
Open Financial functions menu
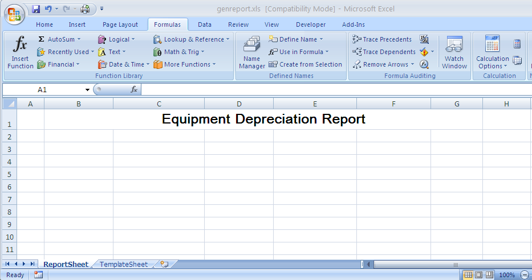(x=58, y=64)
